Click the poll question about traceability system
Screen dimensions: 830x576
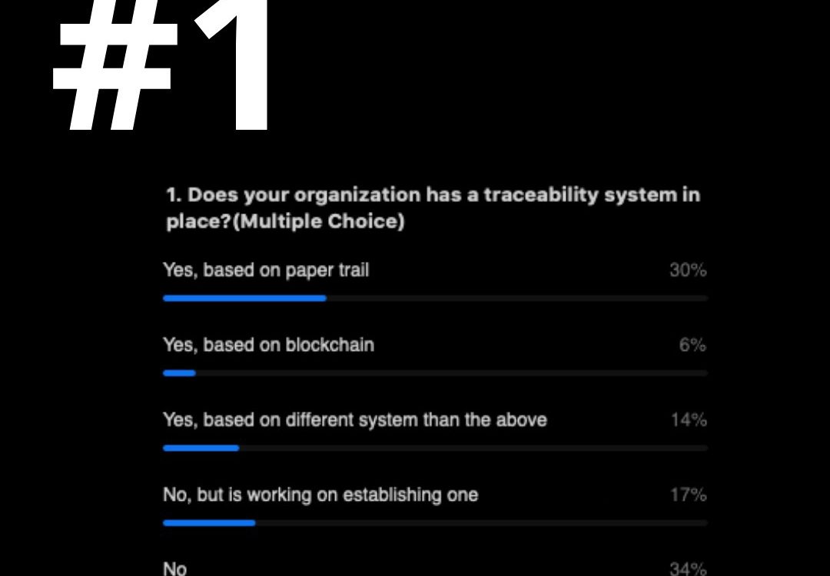coord(433,208)
